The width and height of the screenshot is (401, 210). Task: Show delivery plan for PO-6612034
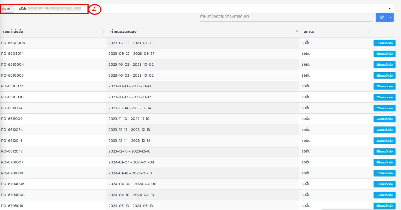coord(384,130)
